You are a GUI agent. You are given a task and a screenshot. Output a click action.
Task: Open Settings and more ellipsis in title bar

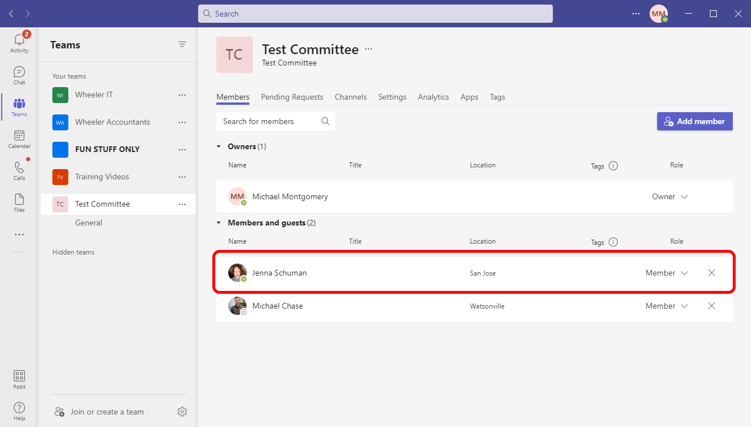[x=636, y=14]
